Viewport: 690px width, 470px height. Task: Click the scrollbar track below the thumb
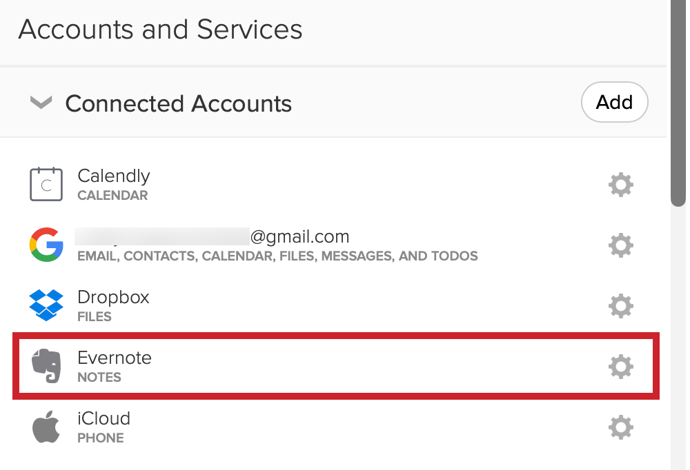tap(678, 338)
